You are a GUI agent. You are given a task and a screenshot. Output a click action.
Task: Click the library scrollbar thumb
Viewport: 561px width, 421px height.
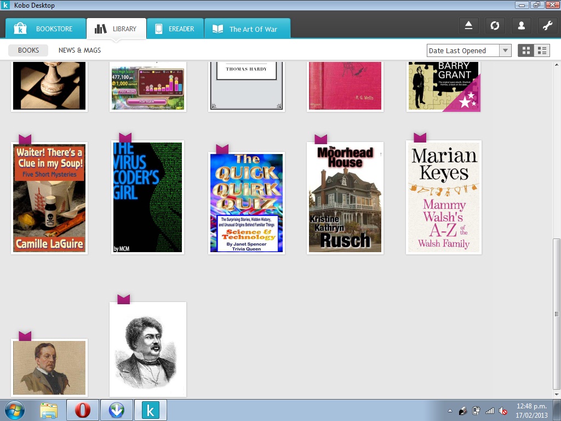coord(557,314)
